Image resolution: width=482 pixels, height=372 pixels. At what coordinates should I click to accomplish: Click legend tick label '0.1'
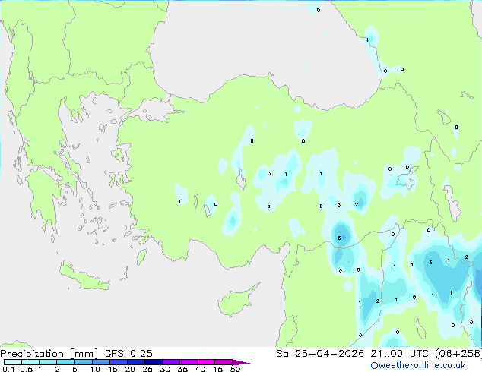[x=8, y=369]
